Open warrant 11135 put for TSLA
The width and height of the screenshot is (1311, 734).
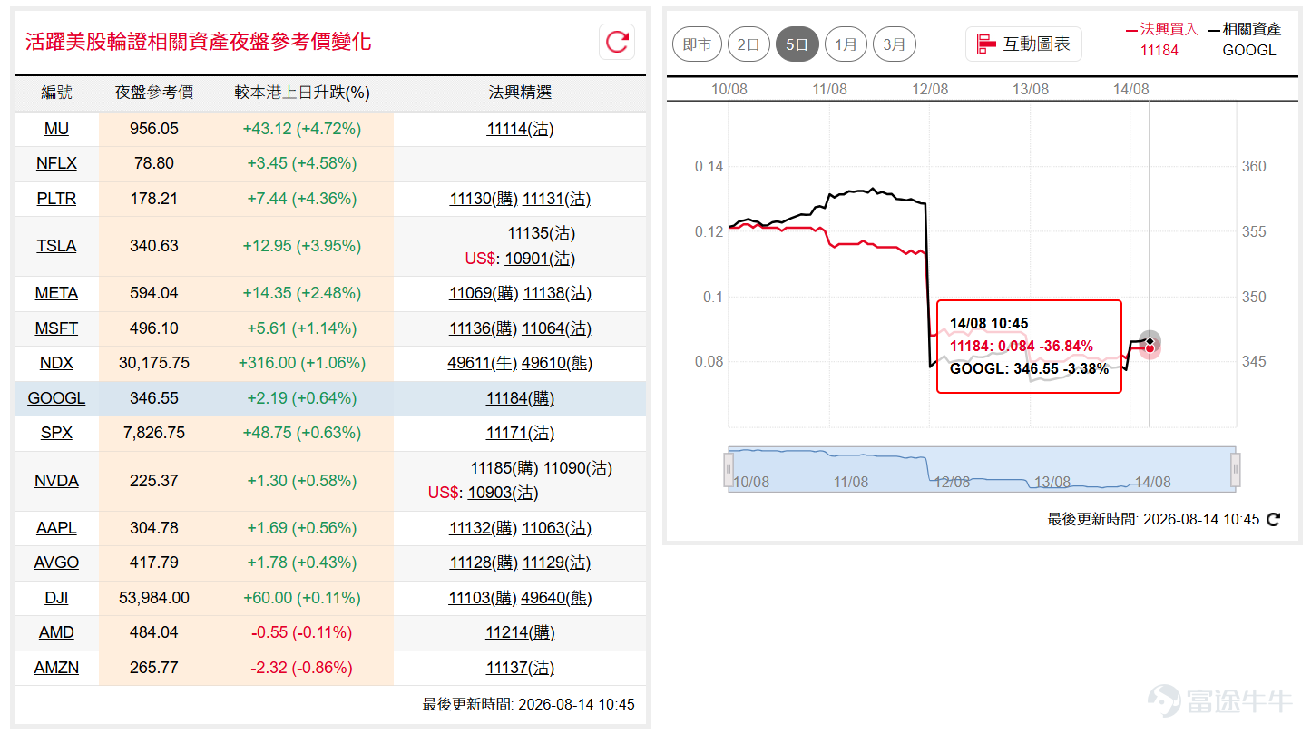coord(541,233)
